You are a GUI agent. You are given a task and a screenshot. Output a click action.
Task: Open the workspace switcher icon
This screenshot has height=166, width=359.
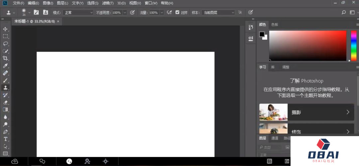pos(352,12)
